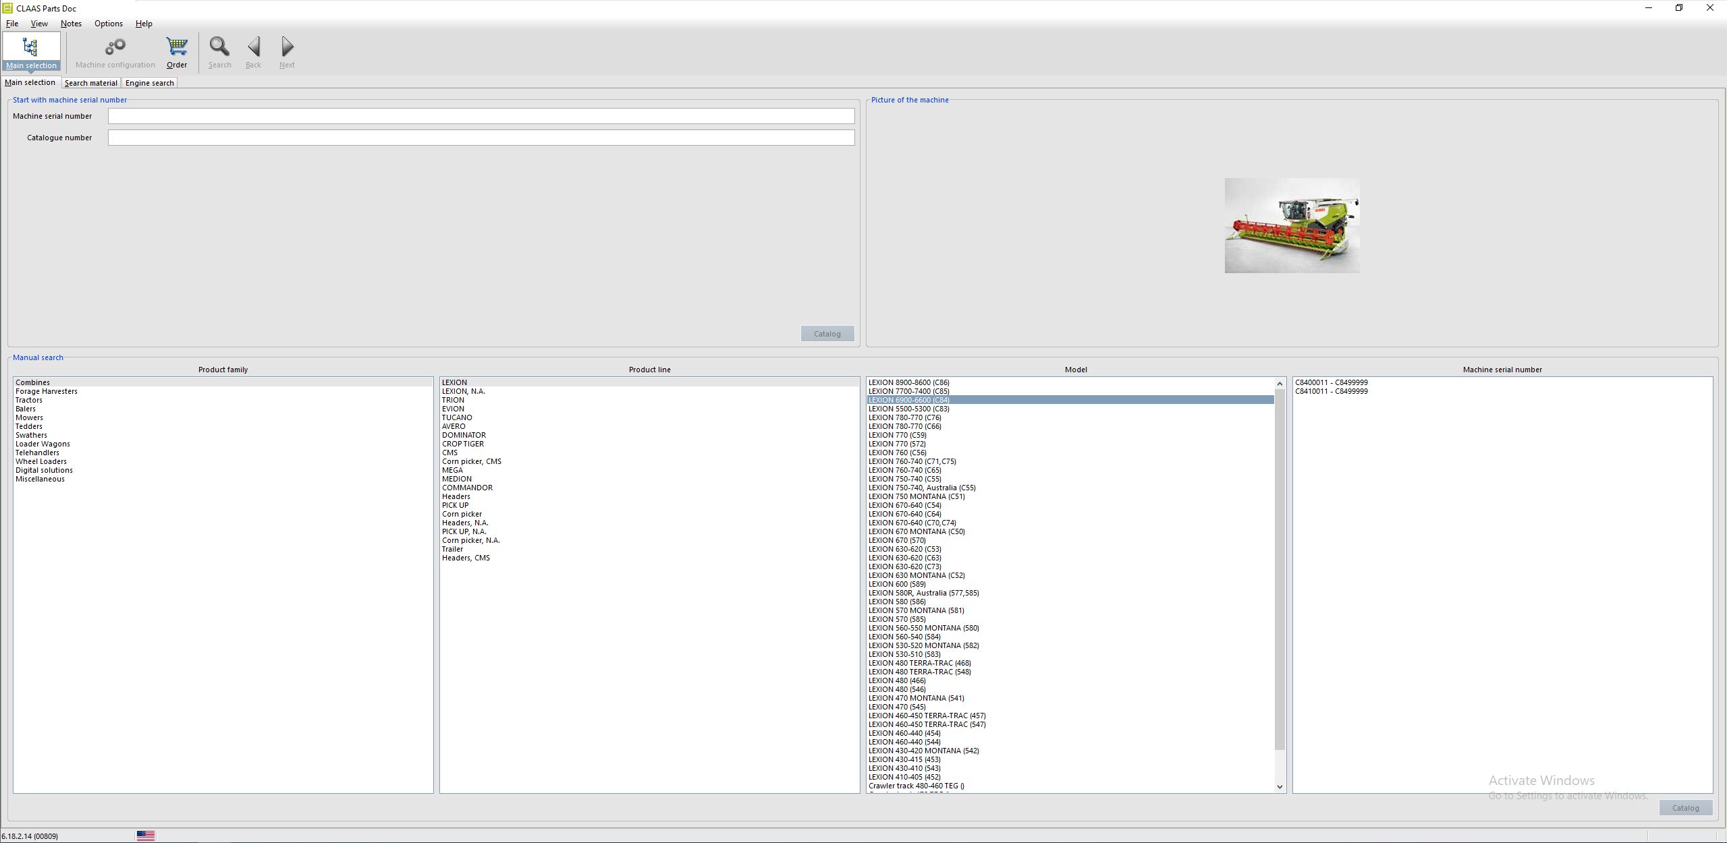Viewport: 1727px width, 843px height.
Task: Select Forage Harvesters product family
Action: pyautogui.click(x=47, y=391)
